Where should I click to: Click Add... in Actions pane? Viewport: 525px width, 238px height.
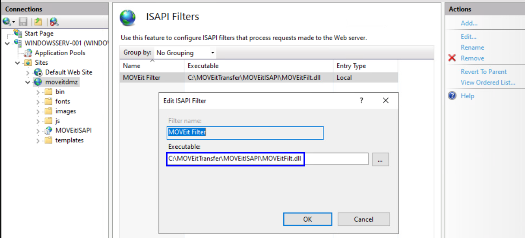coord(469,23)
